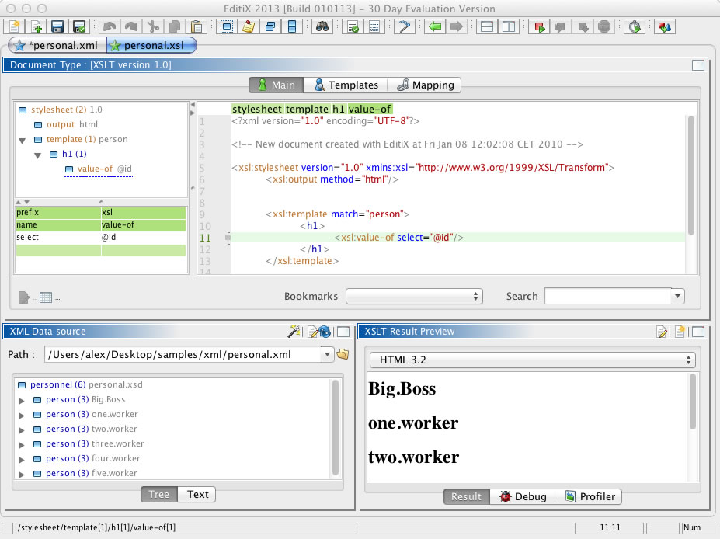Viewport: 720px width, 539px height.
Task: Select the stylesheet (2) 1.0 tree node
Action: 60,110
